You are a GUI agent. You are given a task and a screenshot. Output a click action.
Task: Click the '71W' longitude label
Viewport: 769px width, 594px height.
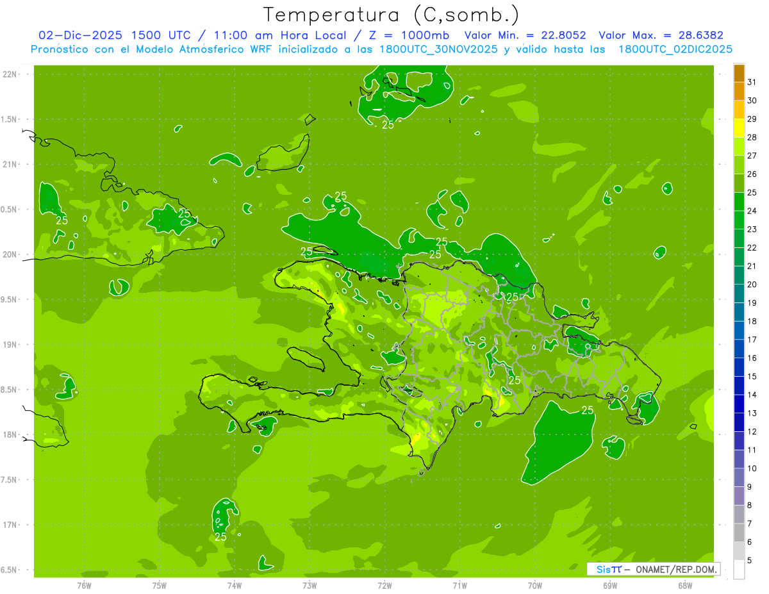tap(459, 585)
